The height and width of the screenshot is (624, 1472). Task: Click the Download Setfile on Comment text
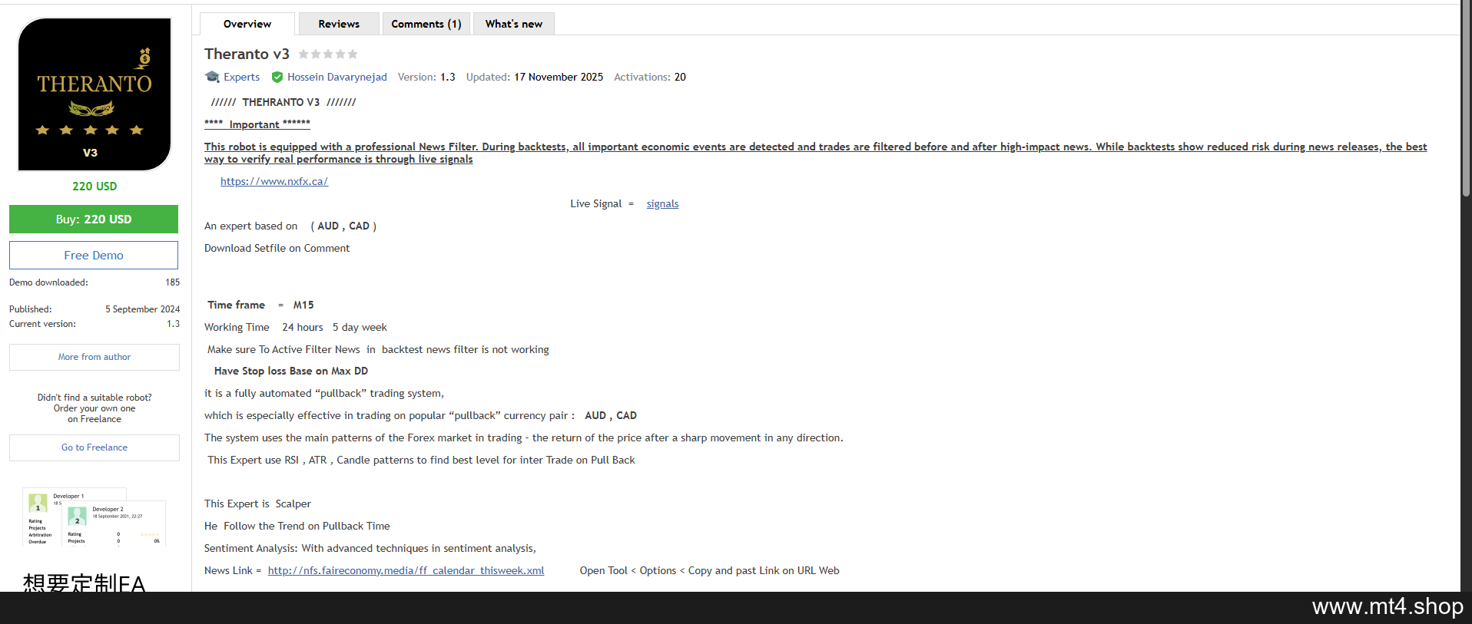[277, 248]
